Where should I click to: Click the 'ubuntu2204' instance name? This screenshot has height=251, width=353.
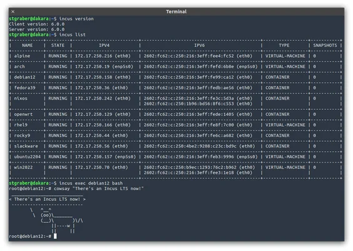tap(28, 157)
